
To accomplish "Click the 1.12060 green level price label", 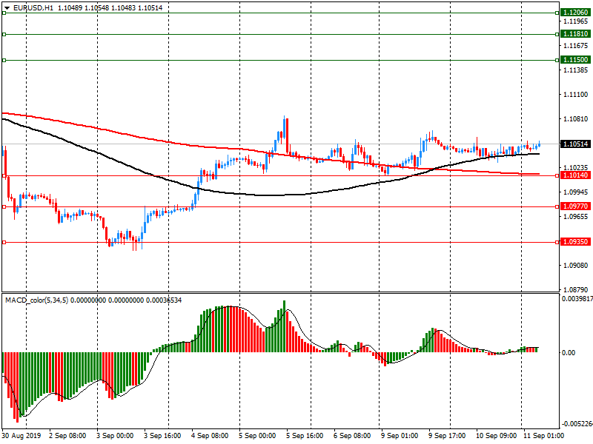I will 575,13.
